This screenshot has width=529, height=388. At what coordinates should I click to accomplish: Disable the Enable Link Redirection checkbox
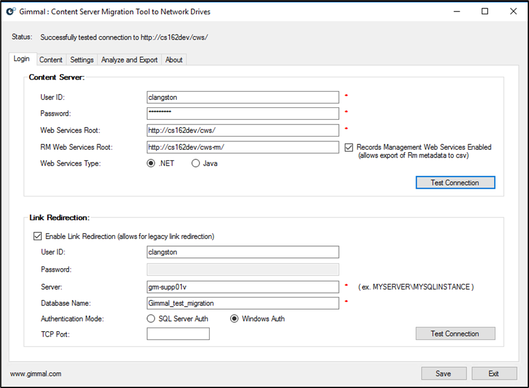(38, 237)
